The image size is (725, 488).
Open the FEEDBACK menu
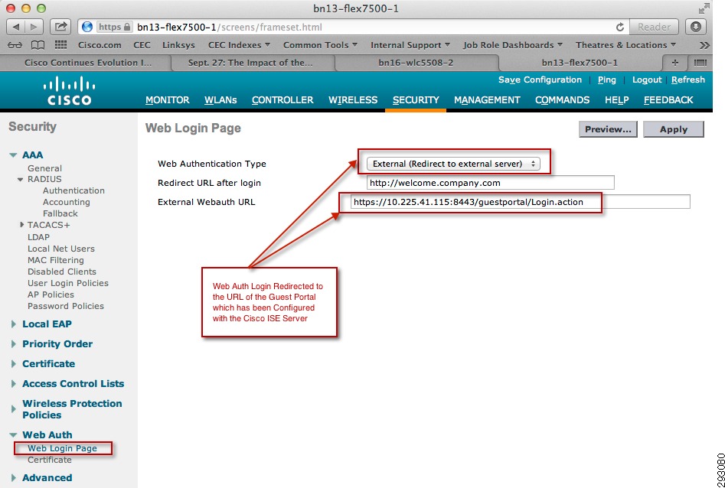pyautogui.click(x=668, y=99)
